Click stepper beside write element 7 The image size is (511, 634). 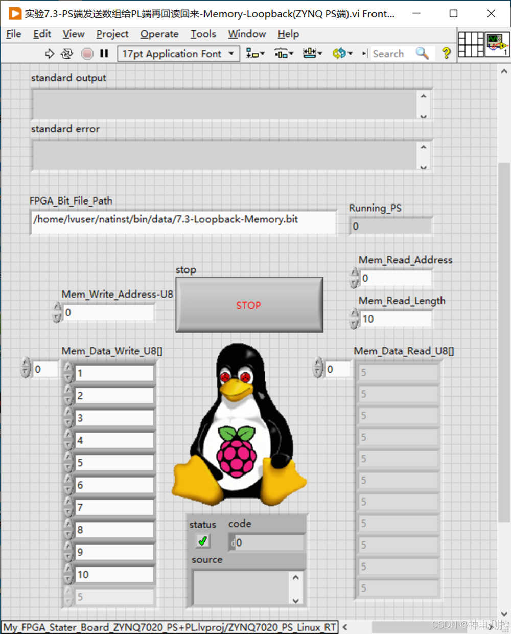(x=68, y=508)
